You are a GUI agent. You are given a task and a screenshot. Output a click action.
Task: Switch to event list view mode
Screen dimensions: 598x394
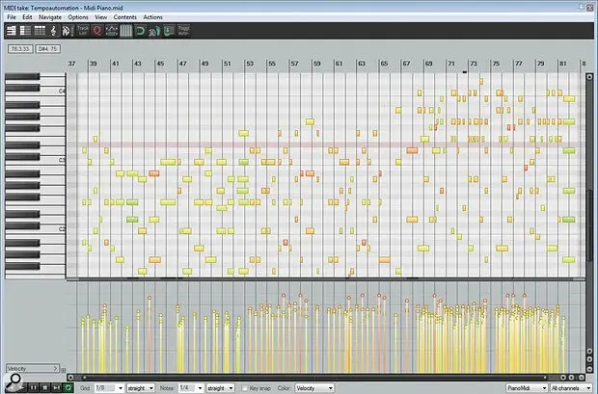point(40,31)
